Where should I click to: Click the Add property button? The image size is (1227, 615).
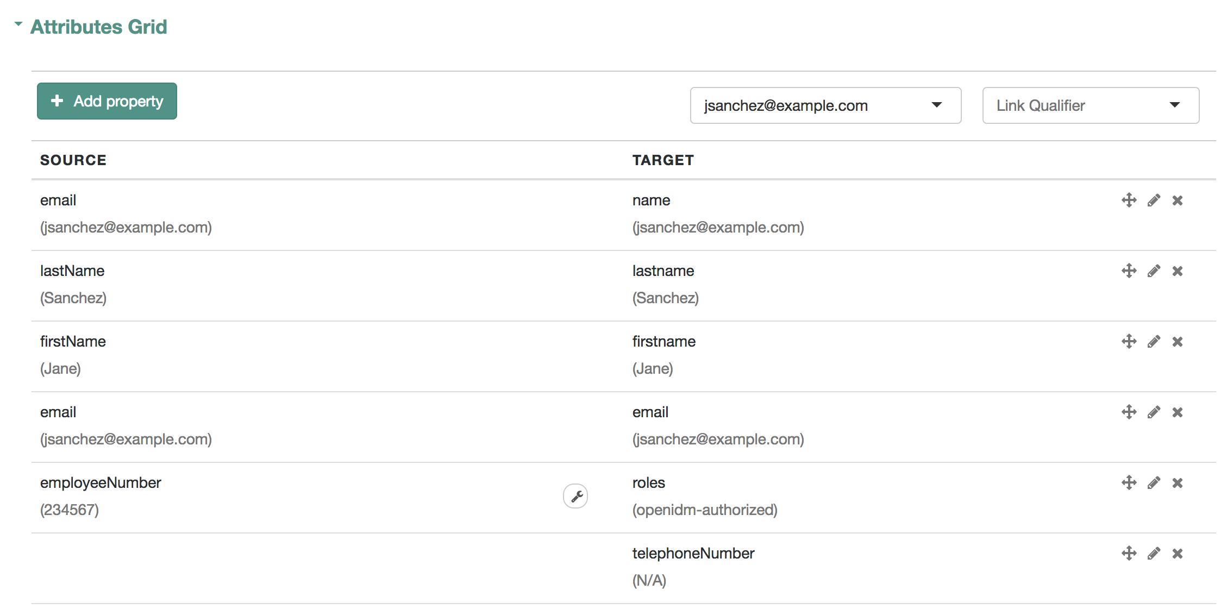107,101
